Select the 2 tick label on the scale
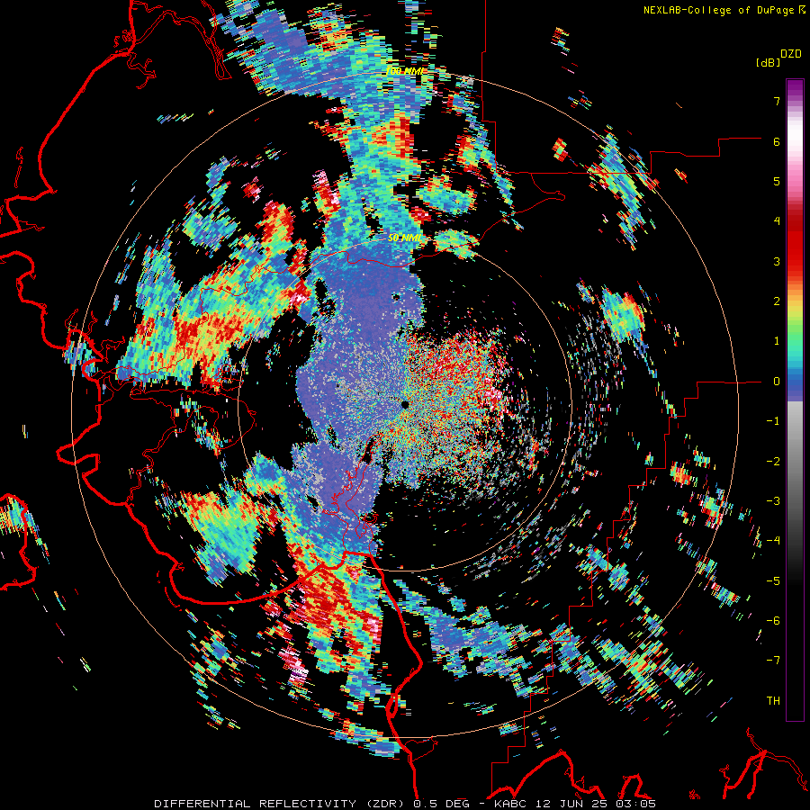Screen dimensions: 810x810 [x=777, y=301]
